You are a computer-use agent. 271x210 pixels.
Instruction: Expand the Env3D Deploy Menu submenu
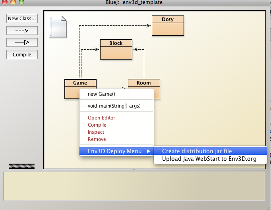pos(116,151)
